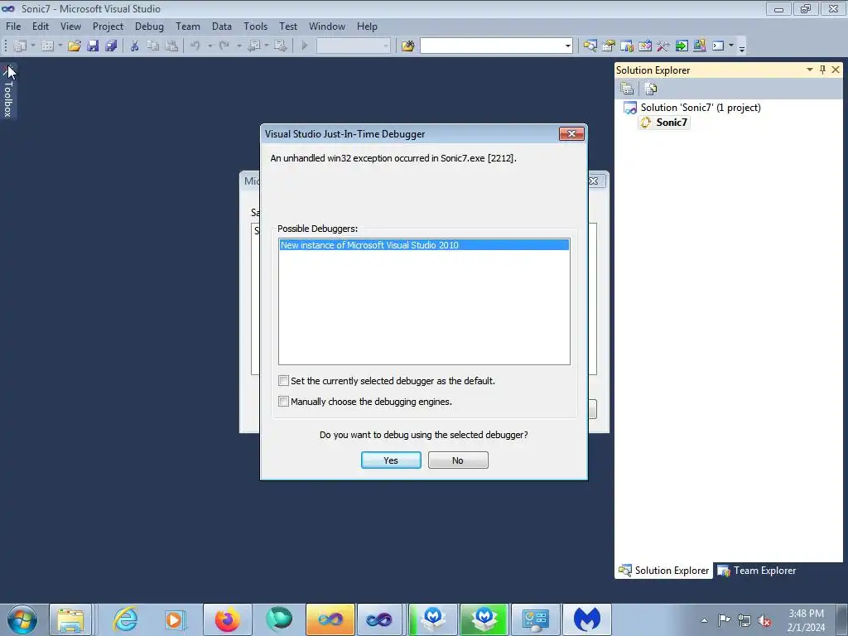Screen dimensions: 848x636
Task: Open the Properties Window toolbar icon
Action: 609,46
